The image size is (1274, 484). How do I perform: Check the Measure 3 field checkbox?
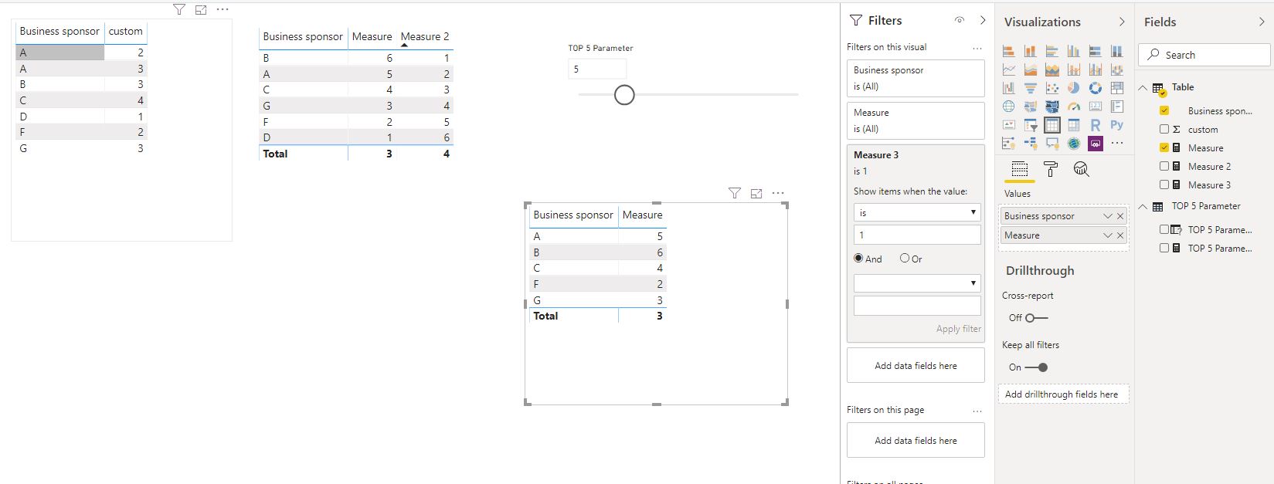(x=1164, y=184)
